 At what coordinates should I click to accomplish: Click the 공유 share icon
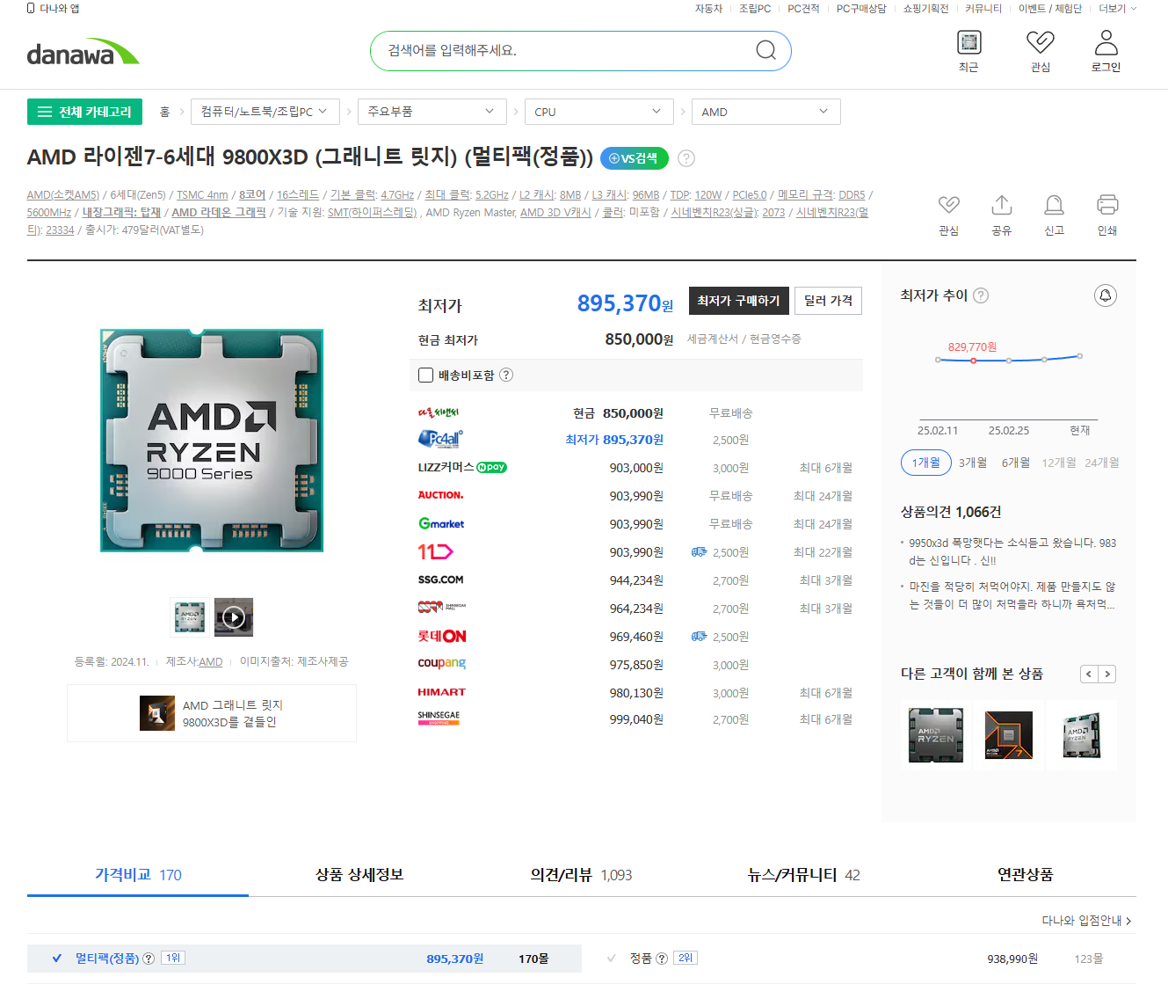[x=1002, y=205]
